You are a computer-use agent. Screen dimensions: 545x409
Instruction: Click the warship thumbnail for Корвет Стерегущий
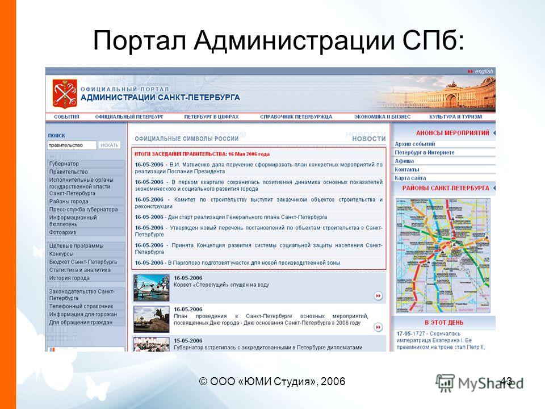pyautogui.click(x=151, y=288)
